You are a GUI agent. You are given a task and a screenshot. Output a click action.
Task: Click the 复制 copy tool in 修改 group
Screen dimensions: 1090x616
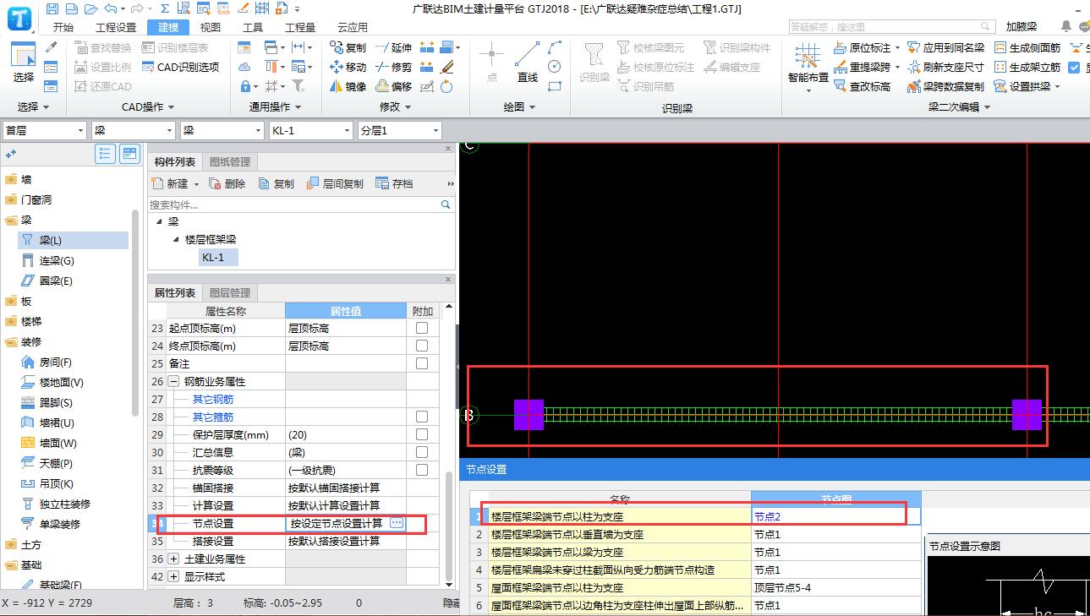[x=348, y=47]
